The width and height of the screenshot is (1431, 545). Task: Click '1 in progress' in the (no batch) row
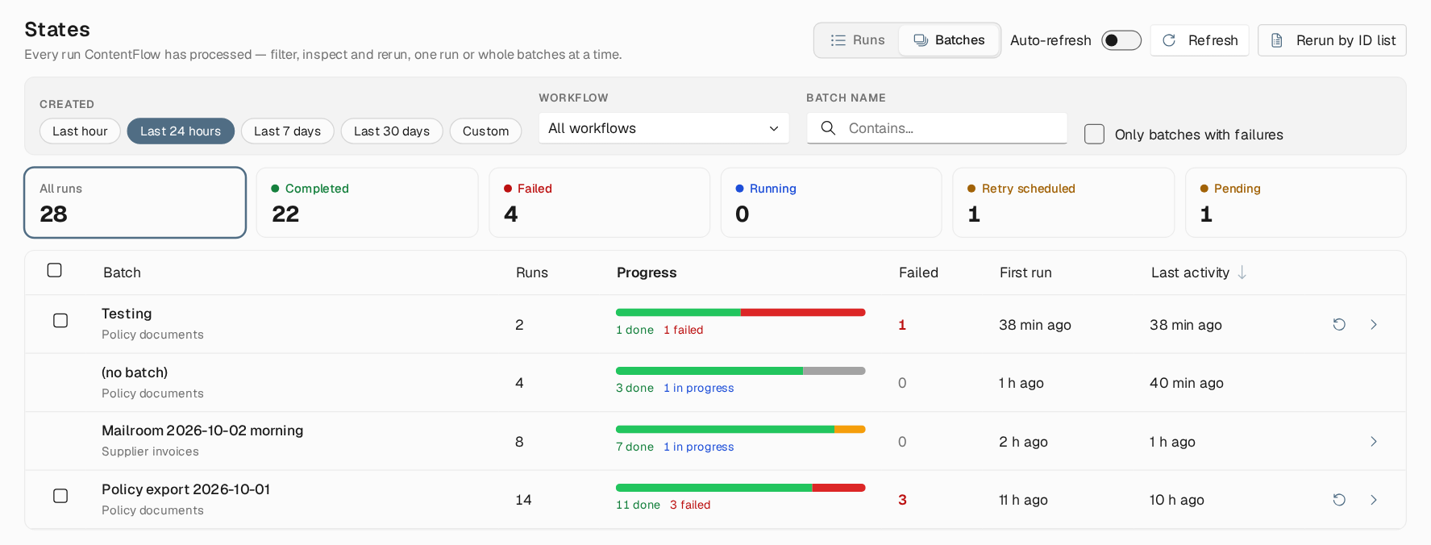[x=699, y=388]
